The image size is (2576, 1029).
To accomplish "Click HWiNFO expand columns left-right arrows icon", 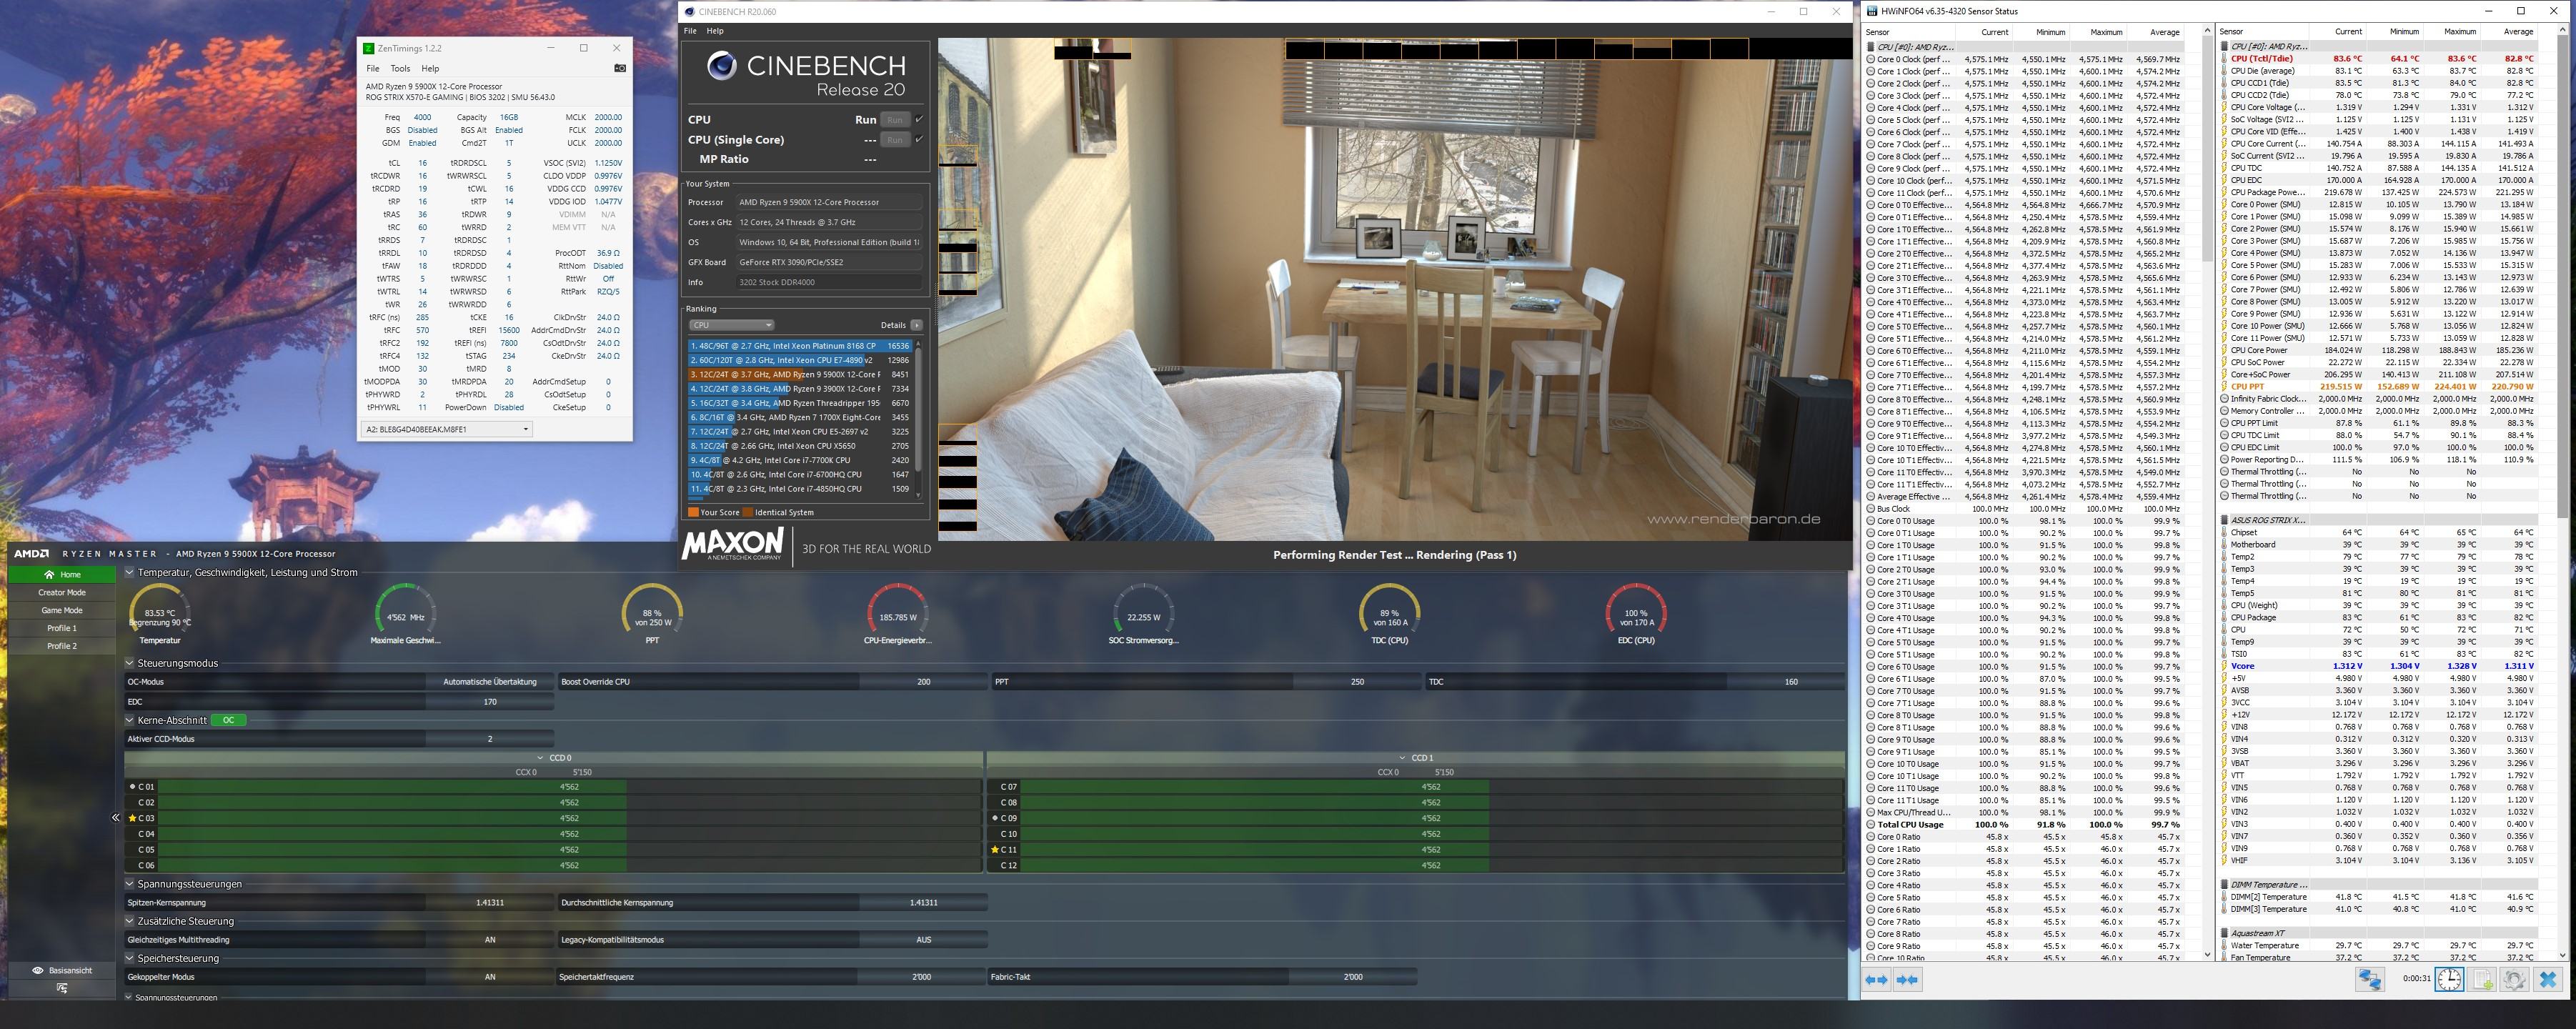I will coord(1876,980).
